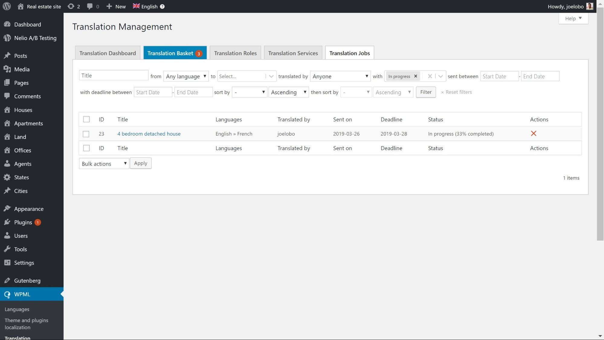This screenshot has width=604, height=340.
Task: Open Plugins from the sidebar
Action: click(x=23, y=222)
